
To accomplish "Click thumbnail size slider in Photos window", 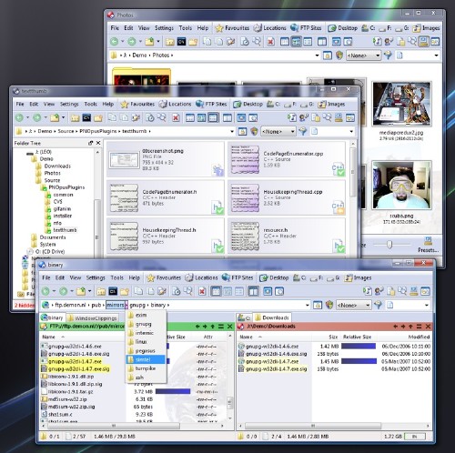I will tap(389, 245).
